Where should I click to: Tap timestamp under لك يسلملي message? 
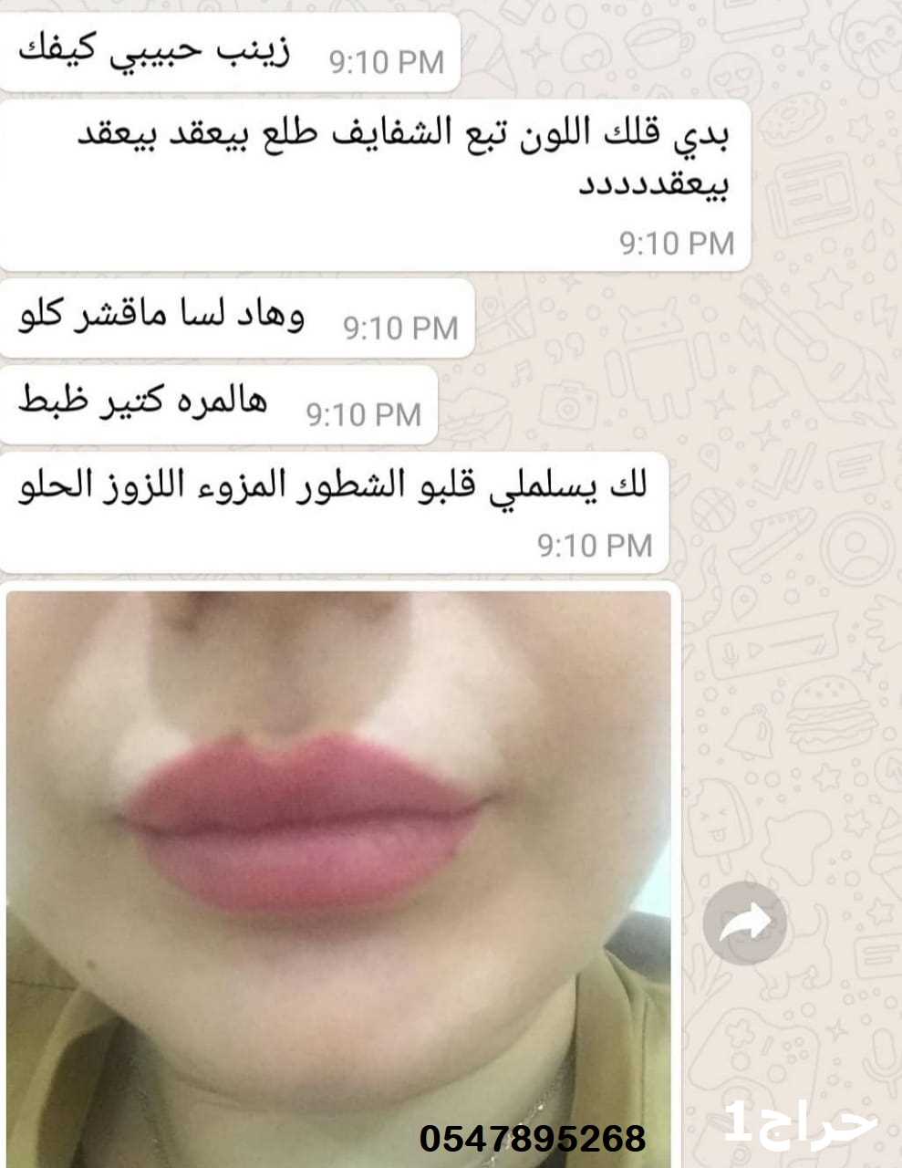click(x=595, y=545)
